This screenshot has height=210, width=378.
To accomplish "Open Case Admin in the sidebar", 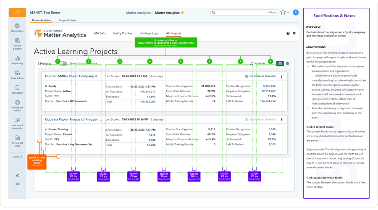I will (x=17, y=75).
